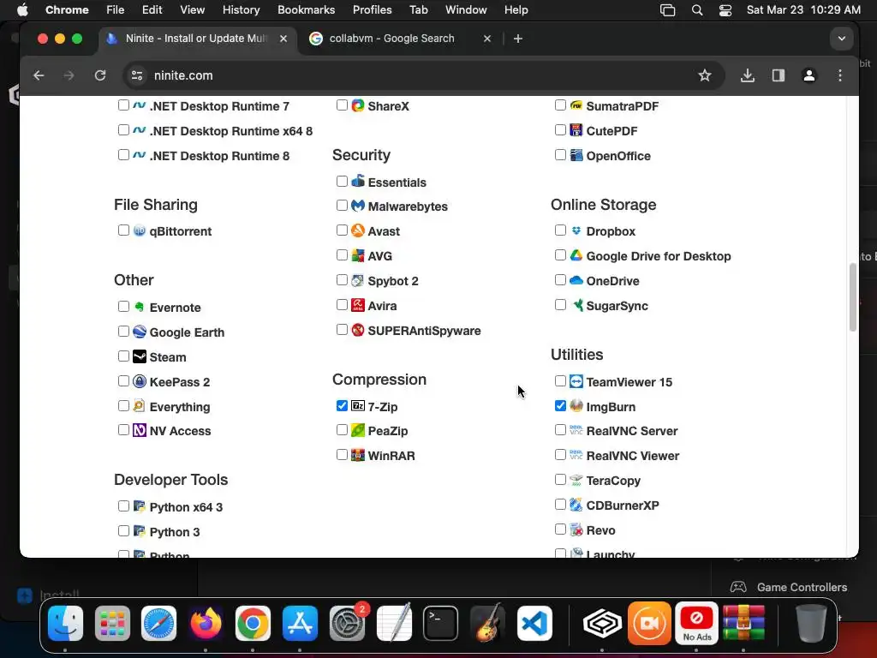Uncheck the ImgBurn checkbox
877x658 pixels.
[560, 405]
